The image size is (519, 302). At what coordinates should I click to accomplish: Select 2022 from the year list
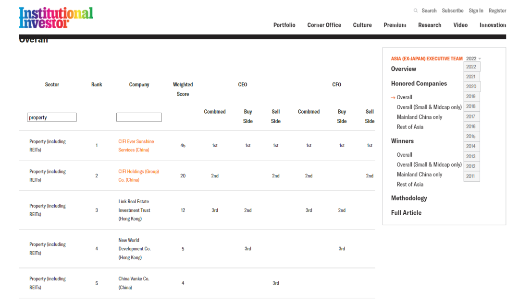coord(471,67)
